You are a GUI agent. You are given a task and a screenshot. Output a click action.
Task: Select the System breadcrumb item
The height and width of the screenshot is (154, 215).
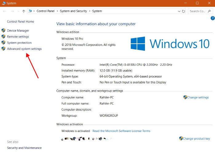(x=97, y=11)
